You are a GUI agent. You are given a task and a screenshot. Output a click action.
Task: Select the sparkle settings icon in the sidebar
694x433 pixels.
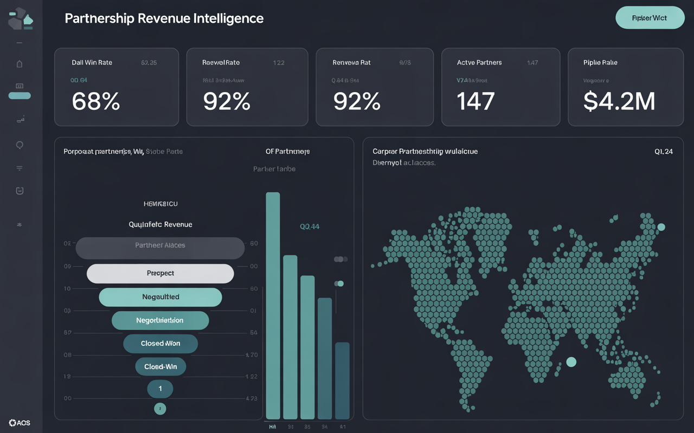pos(19,224)
